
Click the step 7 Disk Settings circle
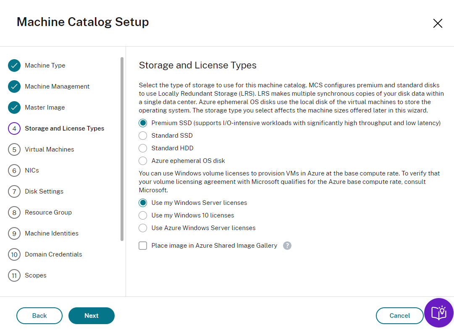point(14,191)
